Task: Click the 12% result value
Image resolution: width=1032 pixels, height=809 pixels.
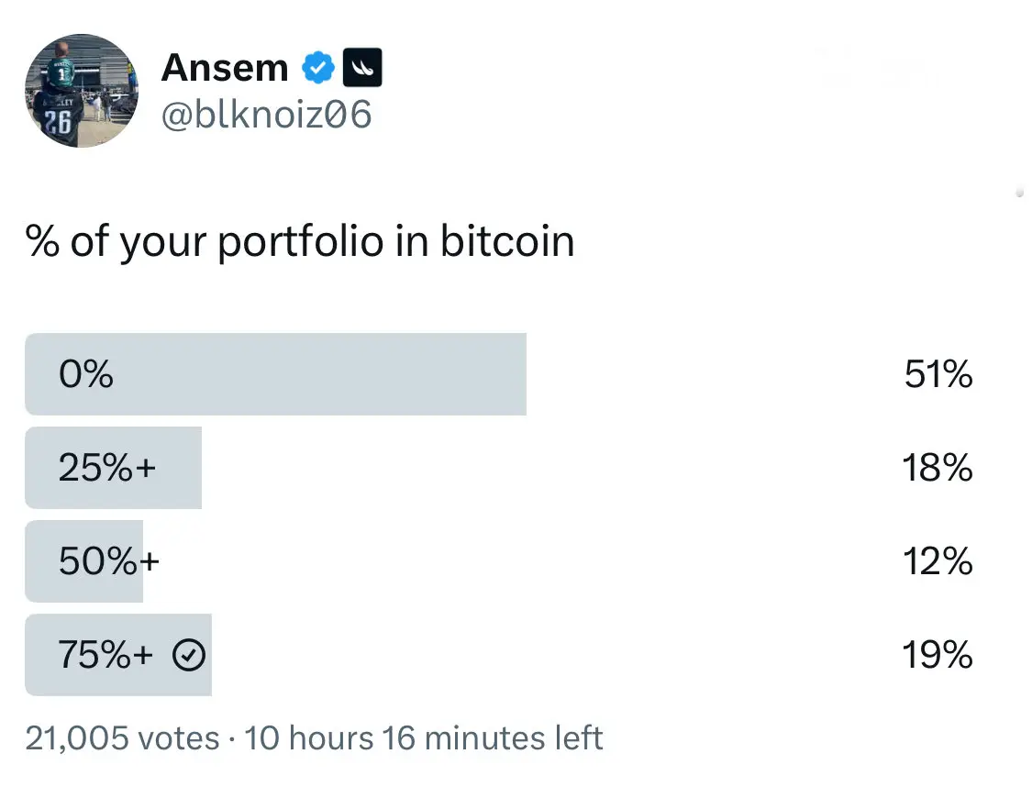Action: point(938,560)
